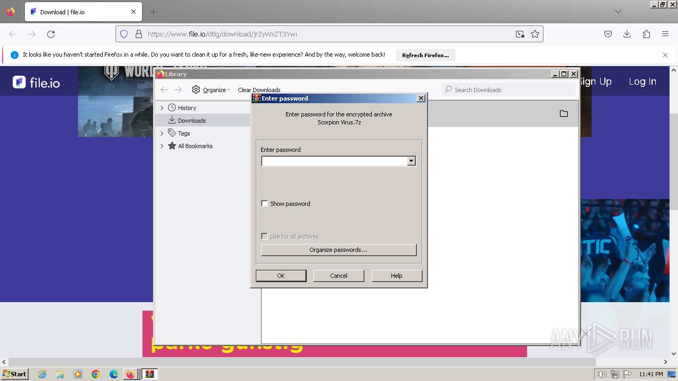The image size is (678, 381).
Task: Launch Internet Explorer from taskbar
Action: tap(42, 374)
